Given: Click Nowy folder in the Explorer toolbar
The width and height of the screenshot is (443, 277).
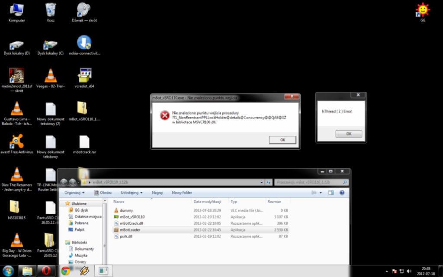Looking at the screenshot, I should (182, 193).
